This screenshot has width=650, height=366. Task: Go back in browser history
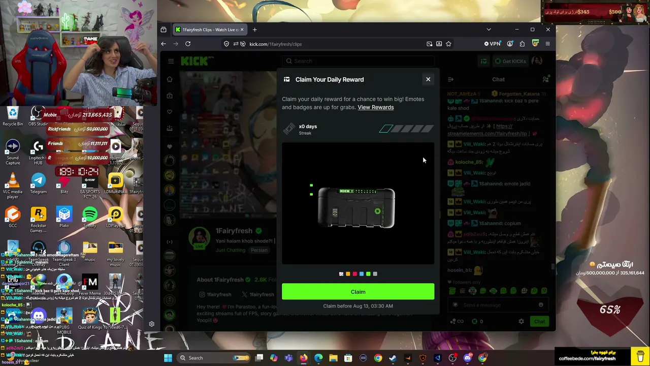tap(164, 44)
